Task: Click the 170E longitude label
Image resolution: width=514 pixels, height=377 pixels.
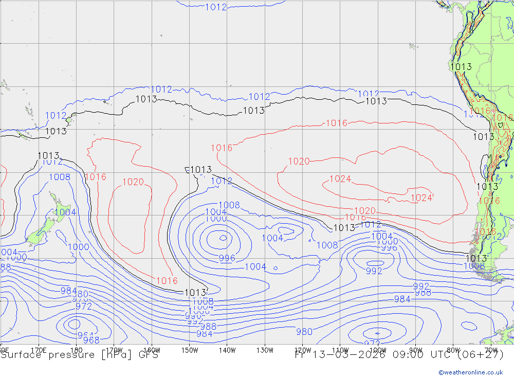Action: [x=39, y=350]
